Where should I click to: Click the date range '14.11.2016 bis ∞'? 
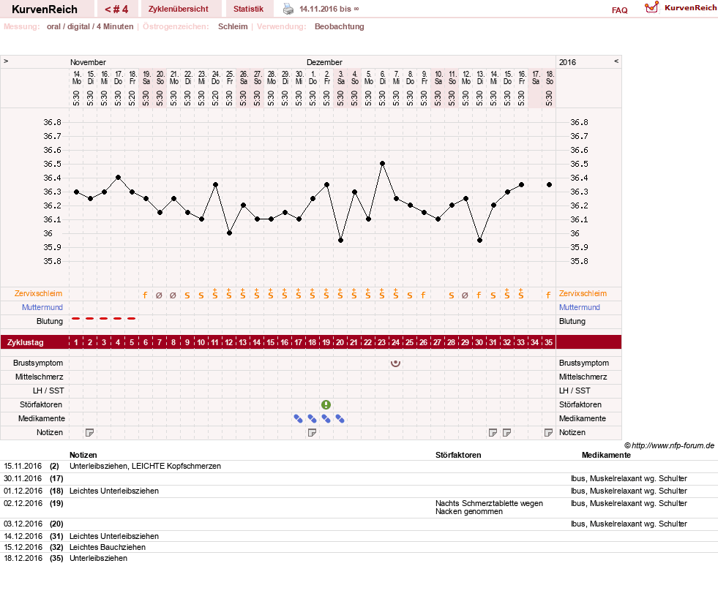[x=329, y=10]
